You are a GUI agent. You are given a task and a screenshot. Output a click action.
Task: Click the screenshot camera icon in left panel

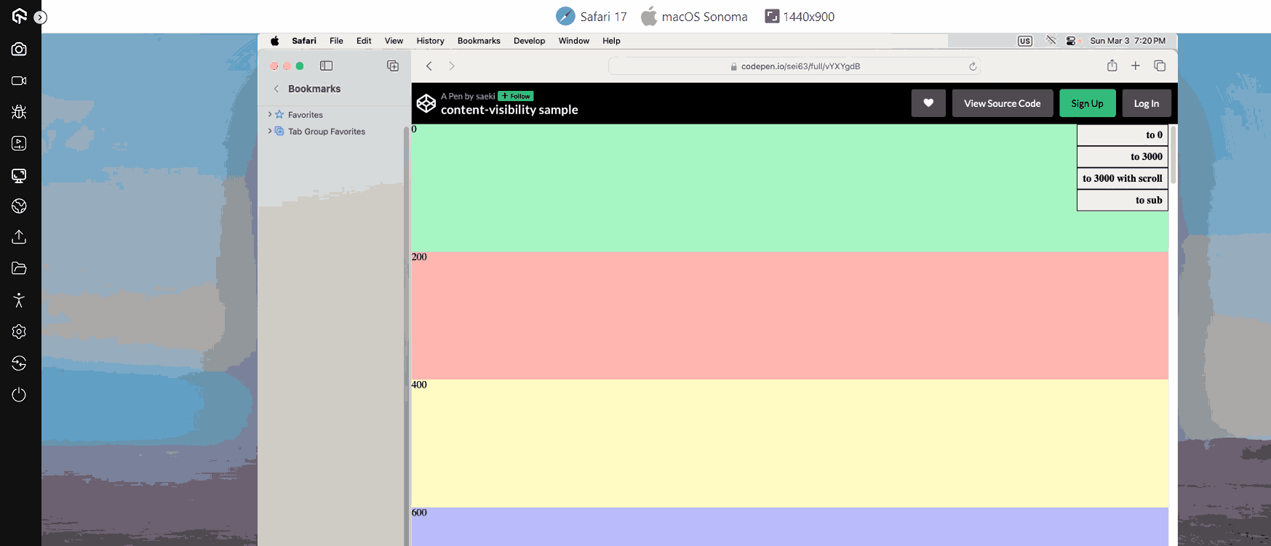point(20,49)
